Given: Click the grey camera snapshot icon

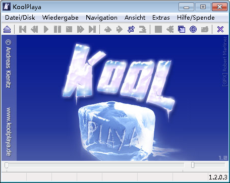Looking at the screenshot, I should [x=205, y=29].
